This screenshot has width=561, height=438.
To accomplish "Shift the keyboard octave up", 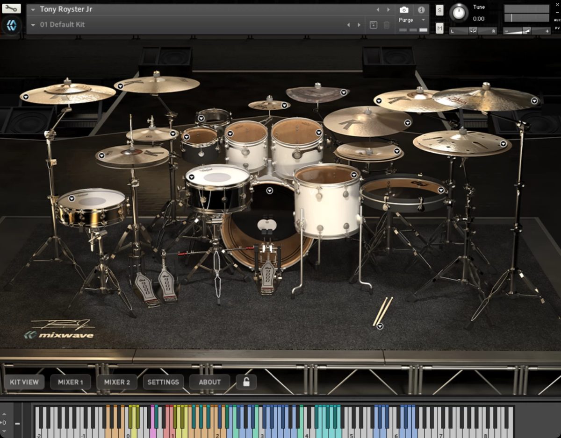I will click(4, 414).
